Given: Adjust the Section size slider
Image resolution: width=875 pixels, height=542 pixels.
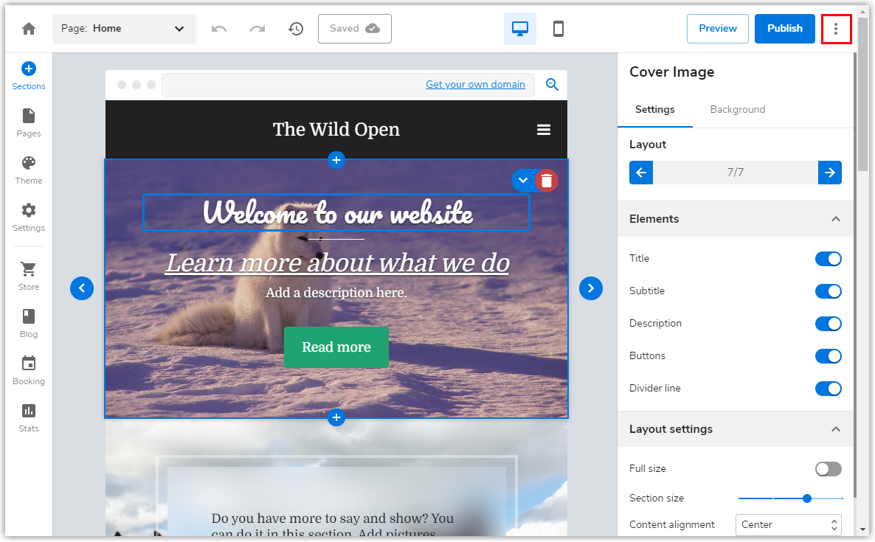Looking at the screenshot, I should [x=790, y=498].
